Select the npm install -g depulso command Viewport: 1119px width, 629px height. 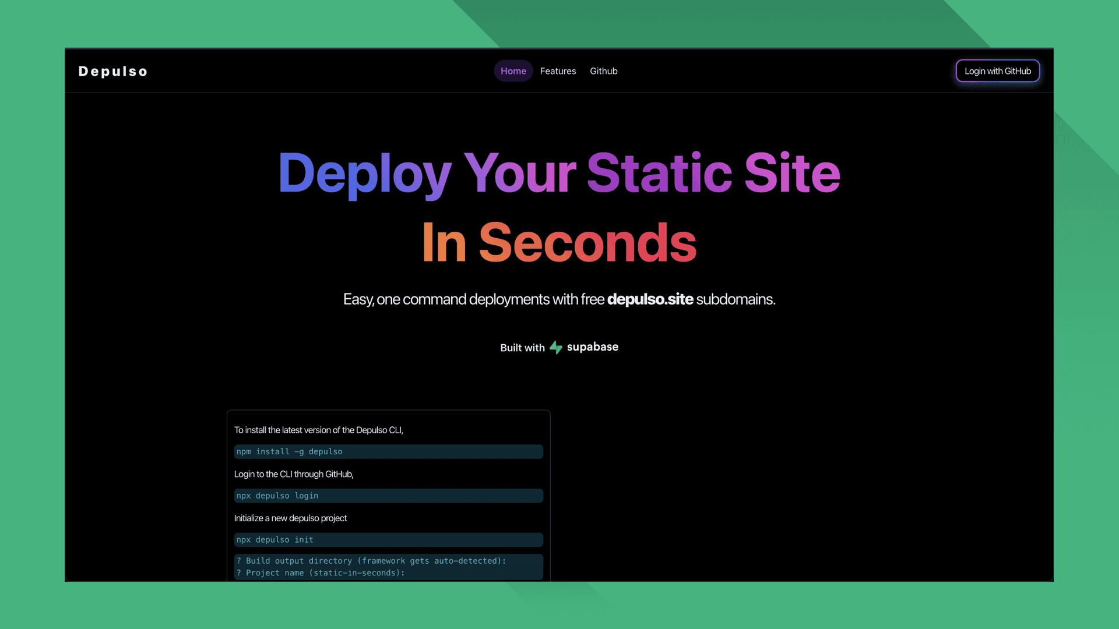pyautogui.click(x=389, y=451)
